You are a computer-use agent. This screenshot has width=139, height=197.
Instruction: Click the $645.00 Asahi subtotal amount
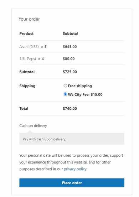point(70,47)
